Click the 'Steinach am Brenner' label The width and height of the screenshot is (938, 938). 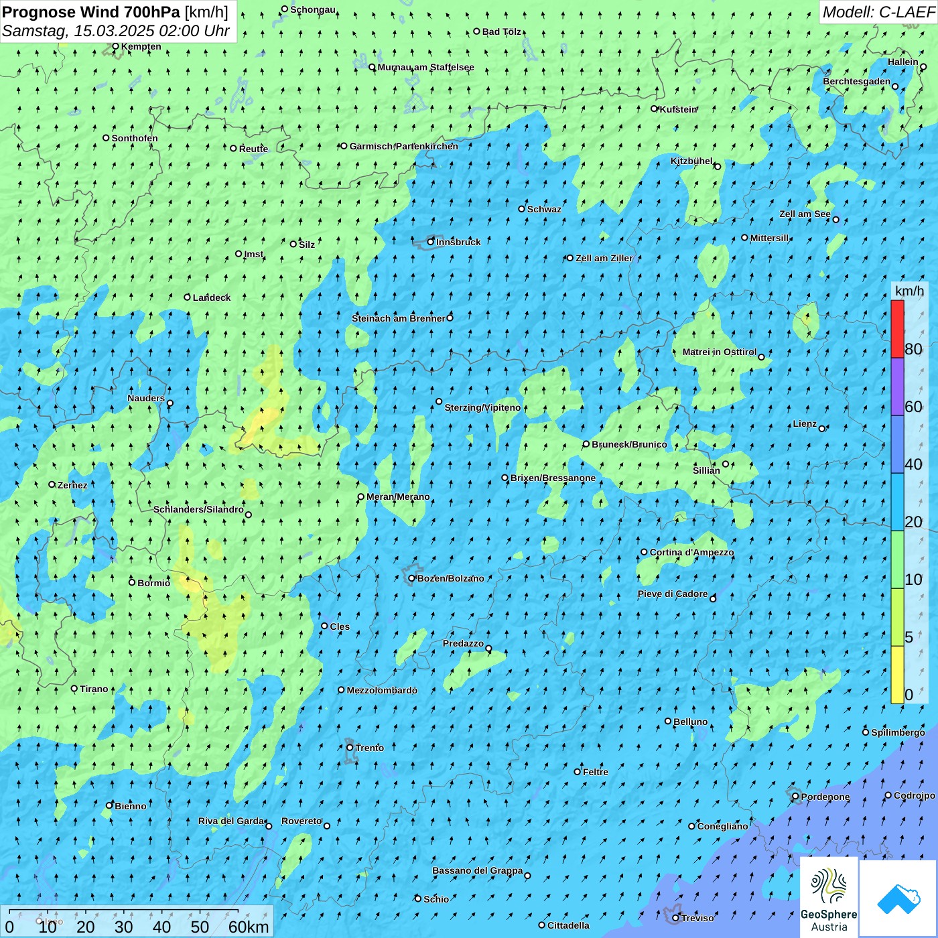pos(399,318)
